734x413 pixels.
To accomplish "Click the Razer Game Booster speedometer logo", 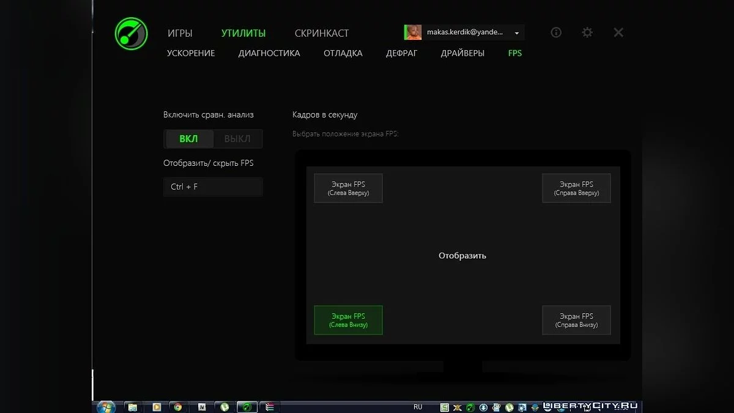I will click(x=132, y=34).
